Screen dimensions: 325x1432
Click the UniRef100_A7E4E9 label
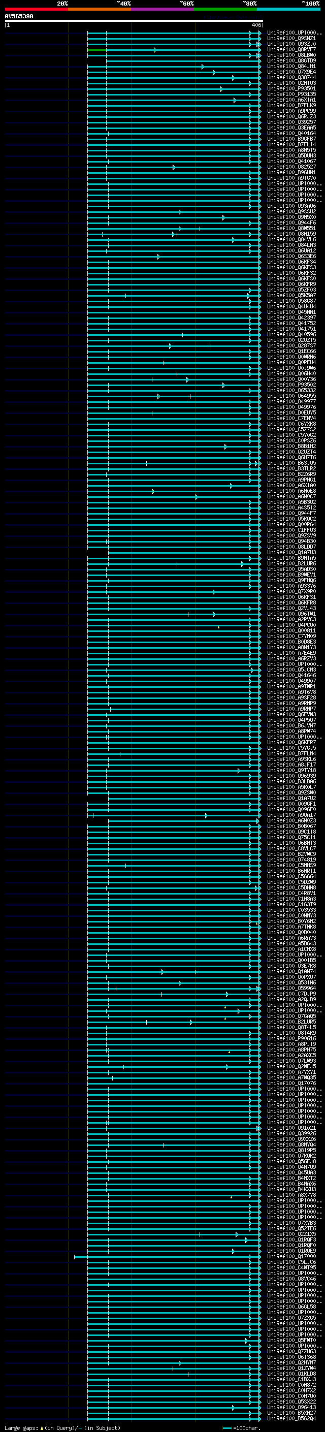point(291,653)
